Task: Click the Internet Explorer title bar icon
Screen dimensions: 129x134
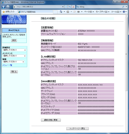Action: click(x=3, y=2)
